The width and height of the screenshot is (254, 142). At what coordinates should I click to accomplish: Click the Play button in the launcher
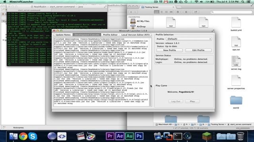[x=192, y=101]
